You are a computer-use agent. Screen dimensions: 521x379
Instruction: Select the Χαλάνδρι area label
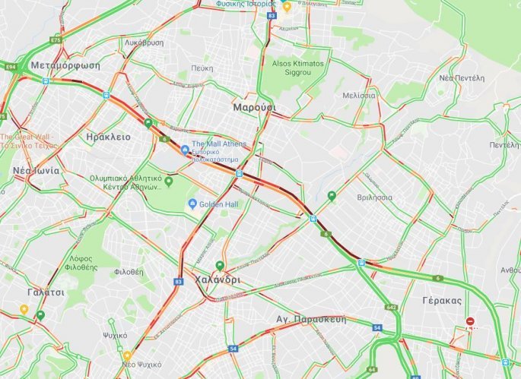coord(218,280)
